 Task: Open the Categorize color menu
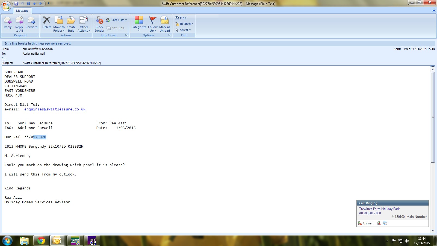tap(139, 24)
